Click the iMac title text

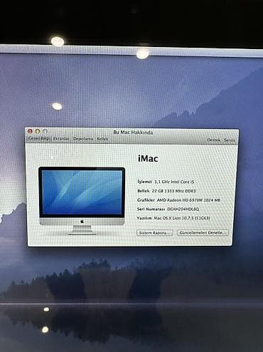click(148, 158)
